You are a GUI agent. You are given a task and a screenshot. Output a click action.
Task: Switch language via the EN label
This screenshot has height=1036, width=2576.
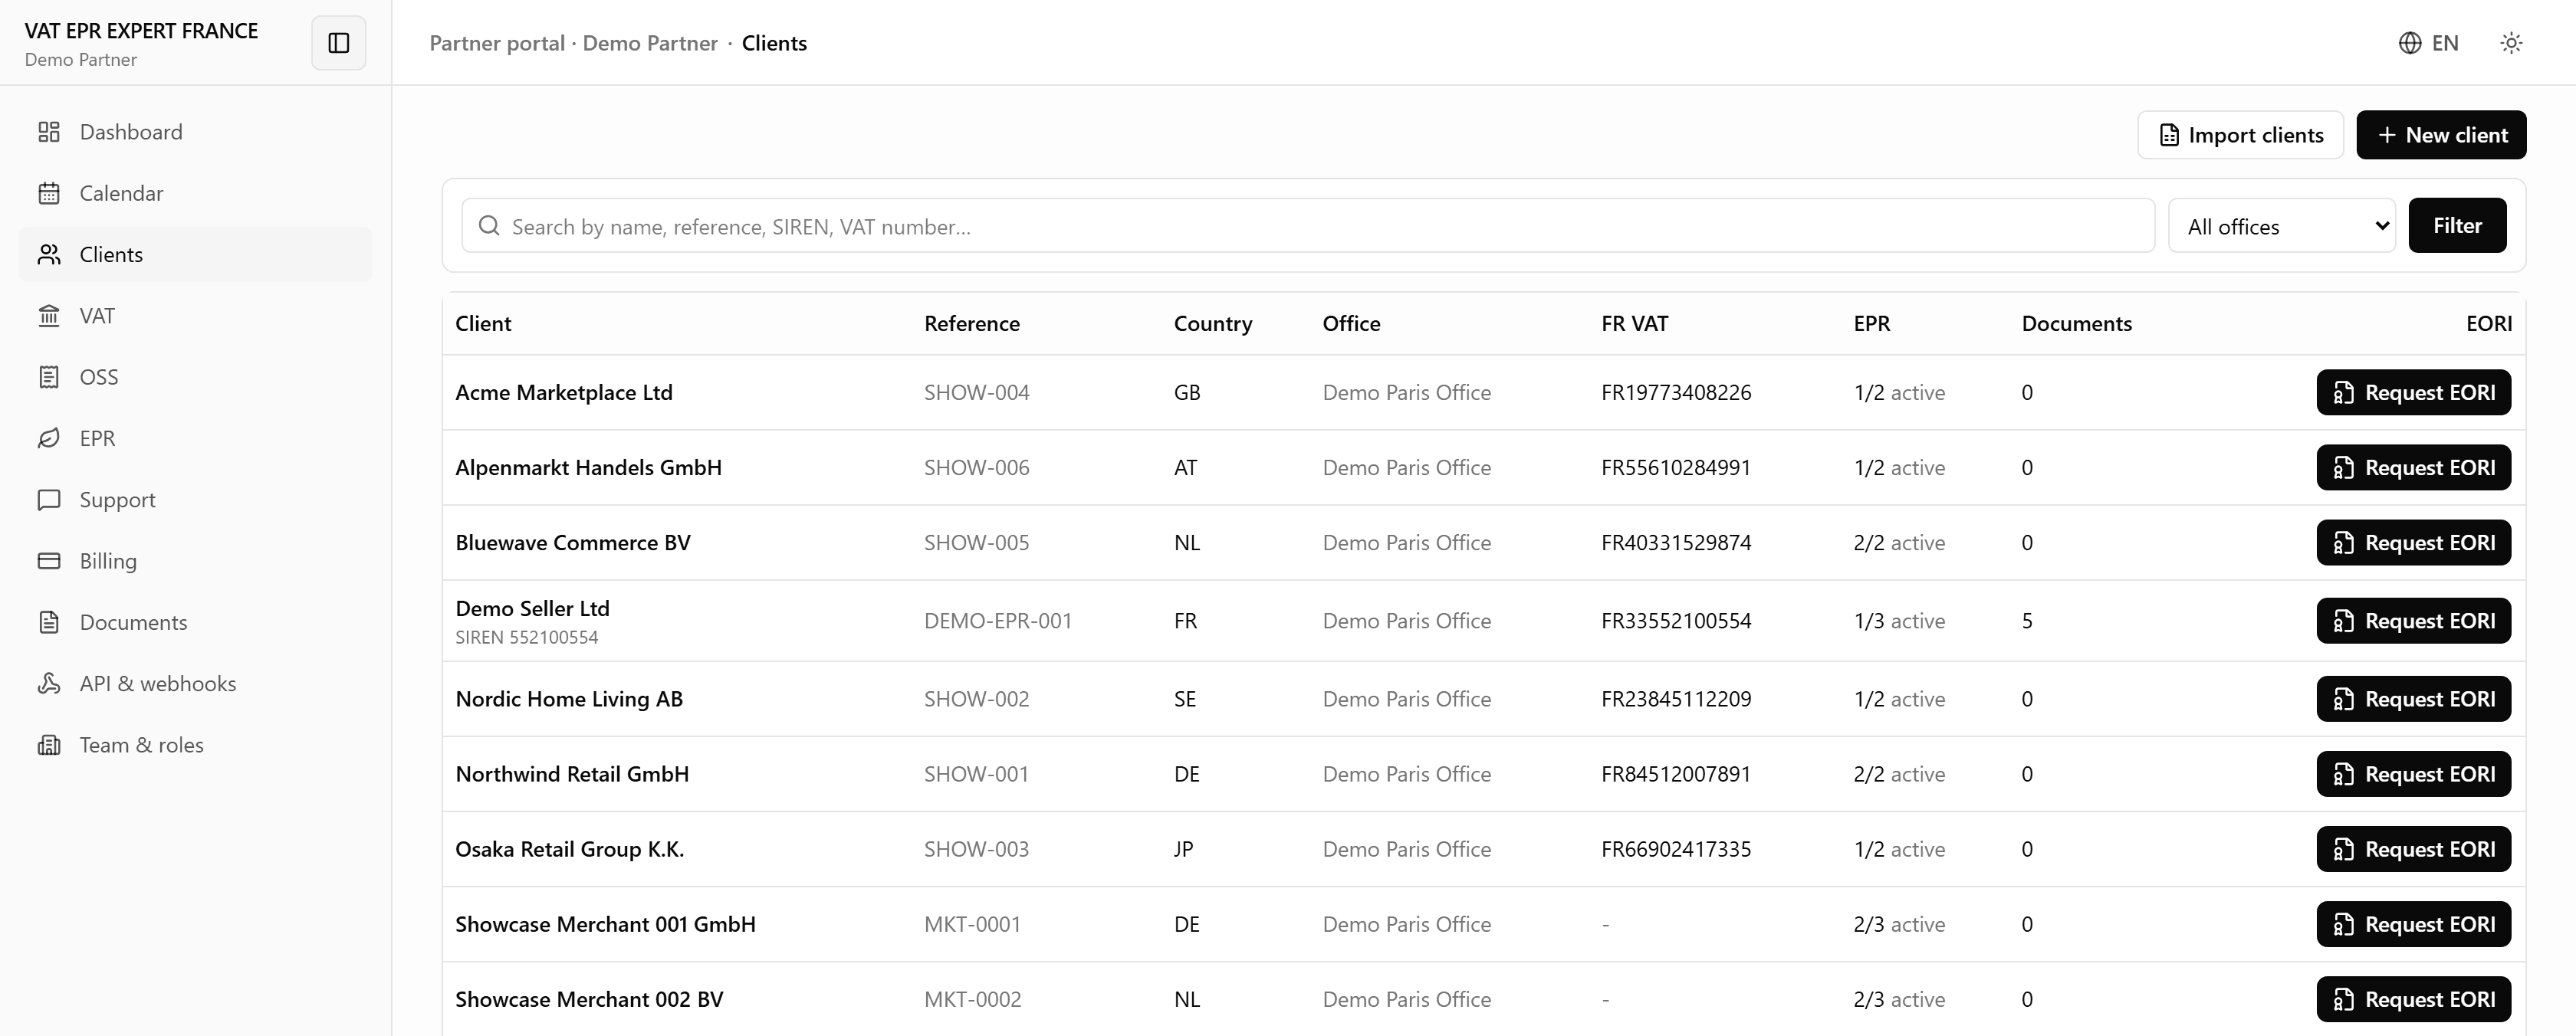tap(2445, 43)
